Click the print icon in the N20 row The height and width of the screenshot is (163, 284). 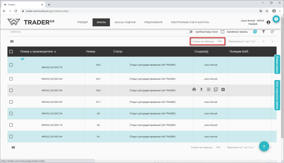[194, 90]
